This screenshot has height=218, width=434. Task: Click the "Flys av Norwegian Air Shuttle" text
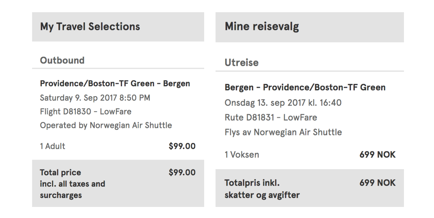pyautogui.click(x=283, y=132)
